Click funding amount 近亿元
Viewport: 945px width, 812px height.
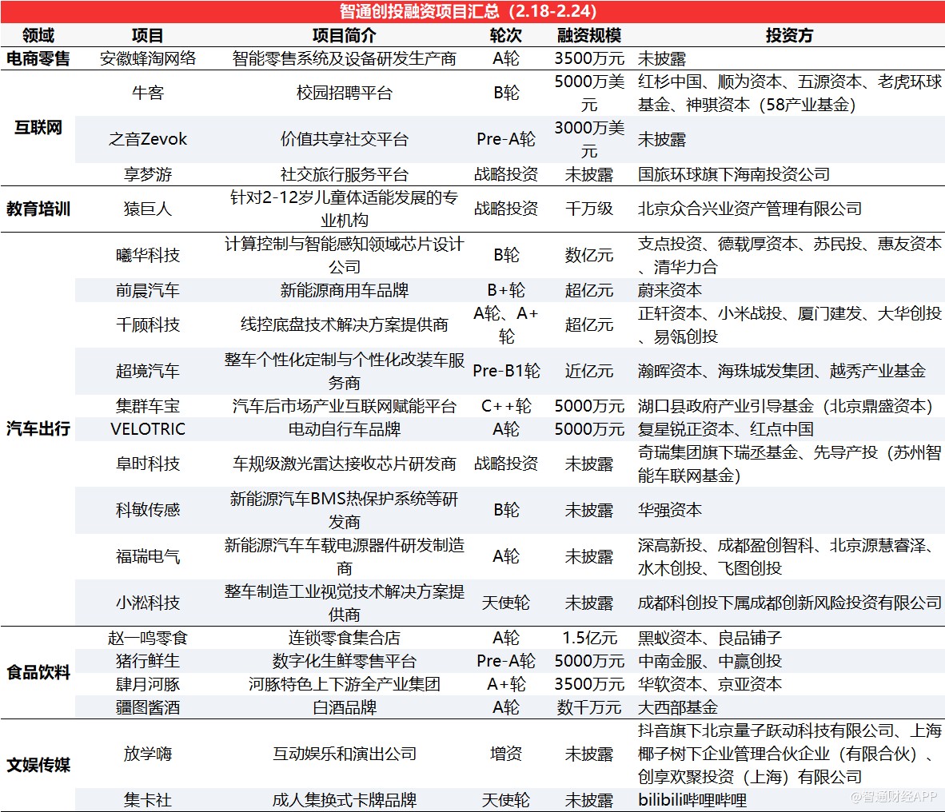tap(588, 371)
